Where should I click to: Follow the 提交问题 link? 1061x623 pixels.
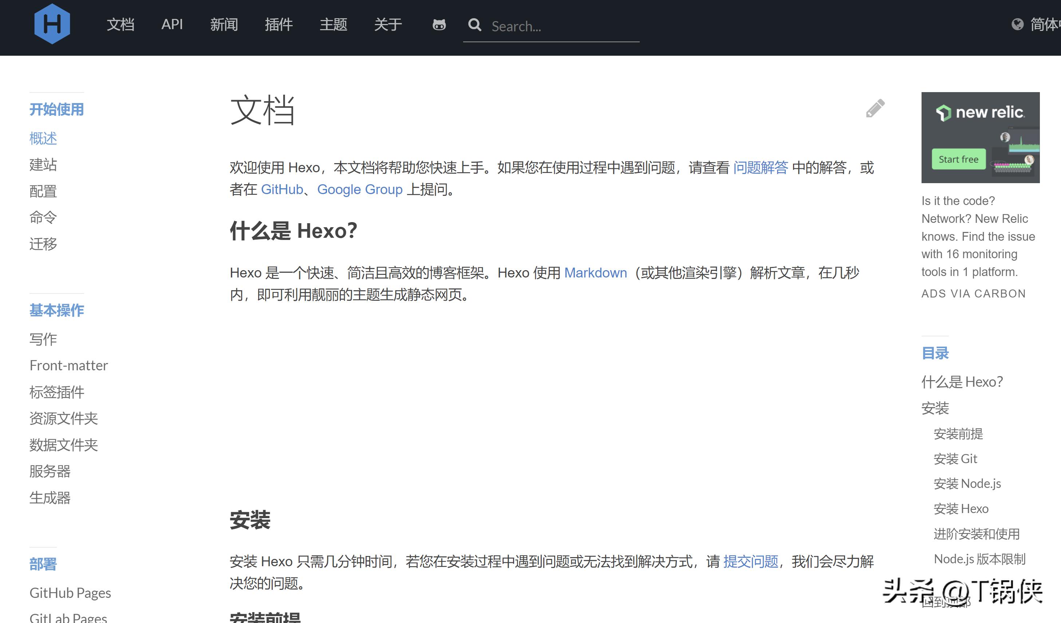pyautogui.click(x=751, y=561)
